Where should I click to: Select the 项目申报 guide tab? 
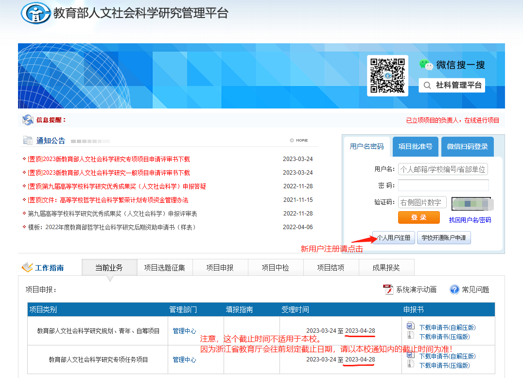point(220,268)
